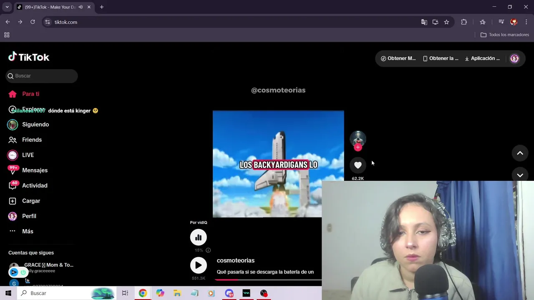Go to the previous video with up arrow

520,153
